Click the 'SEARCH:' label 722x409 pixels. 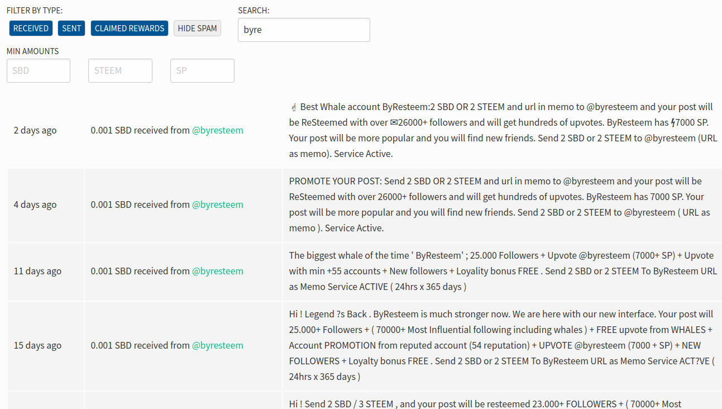[254, 11]
